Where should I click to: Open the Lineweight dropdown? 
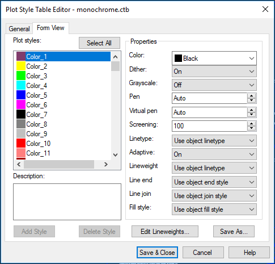point(214,168)
